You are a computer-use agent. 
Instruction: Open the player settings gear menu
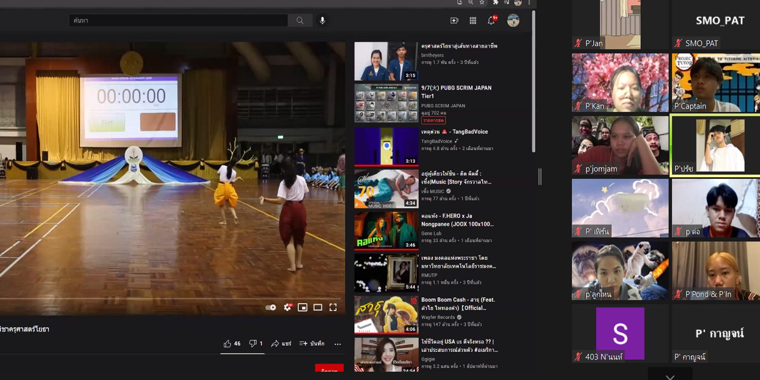pyautogui.click(x=287, y=308)
